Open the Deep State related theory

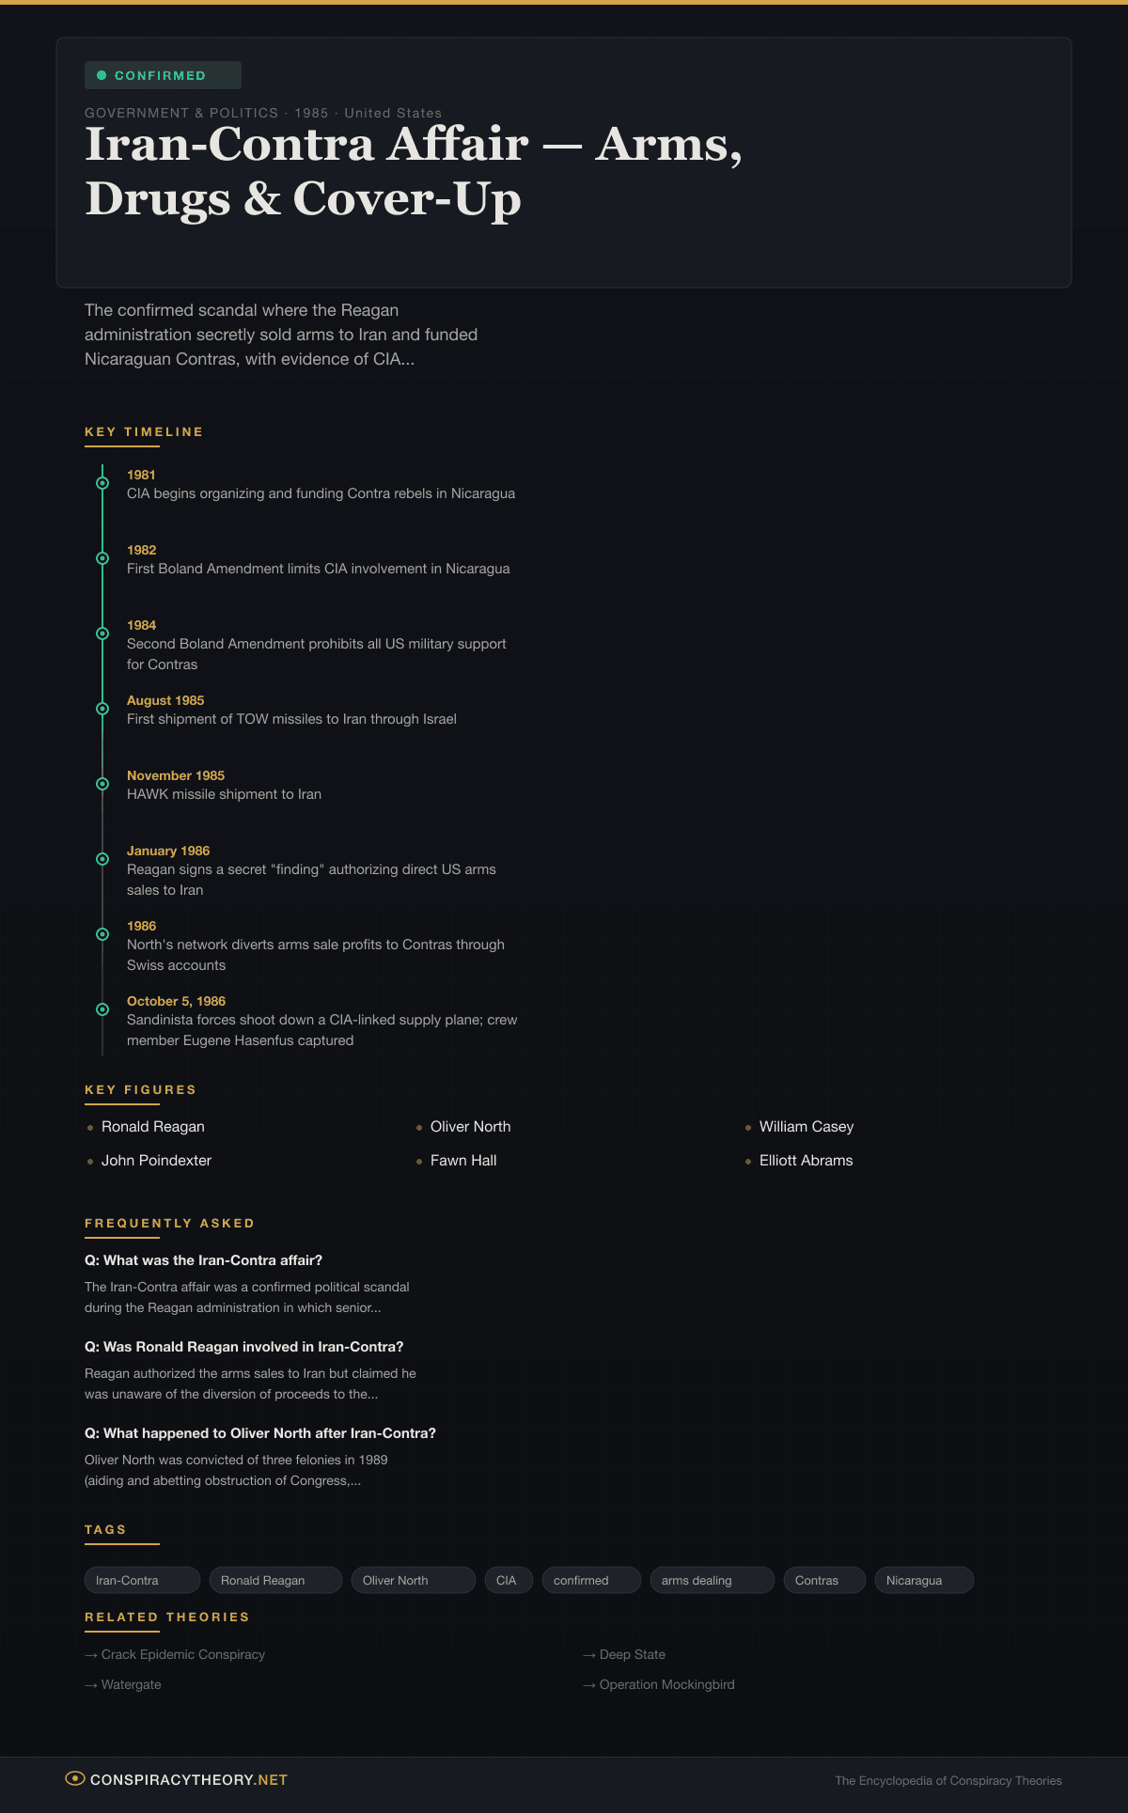[632, 1654]
